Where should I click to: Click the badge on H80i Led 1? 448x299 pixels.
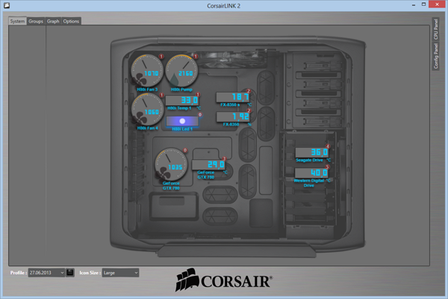[x=200, y=114]
